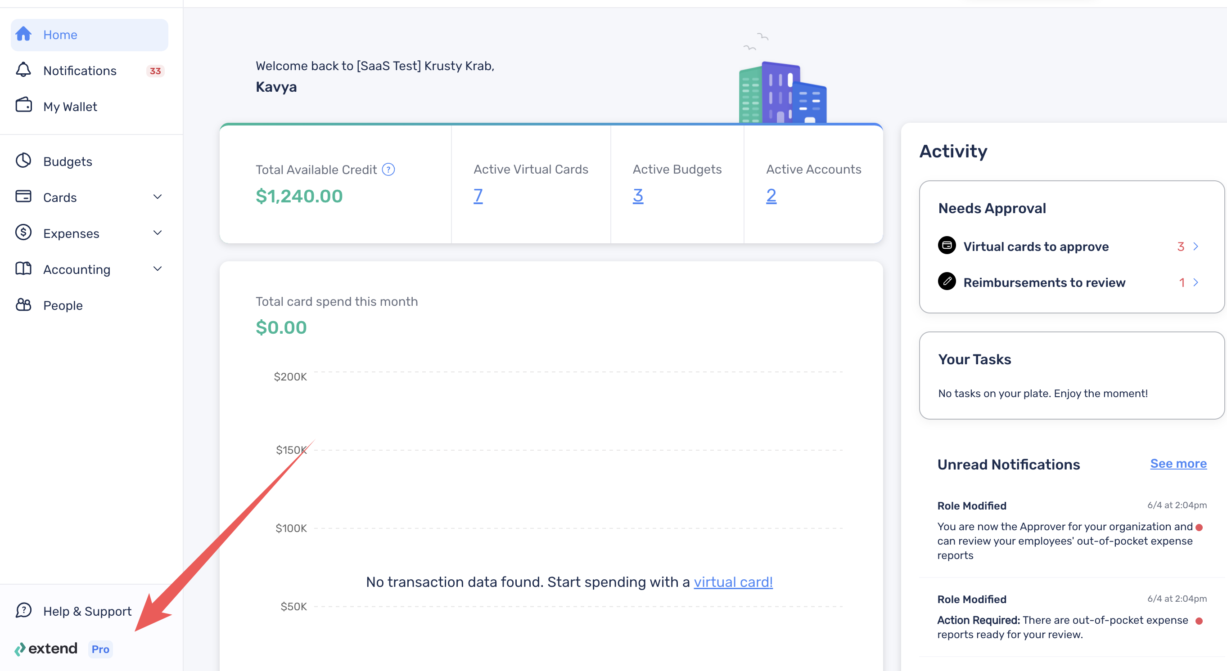This screenshot has height=671, width=1227.
Task: Click the My Wallet icon
Action: pos(23,105)
